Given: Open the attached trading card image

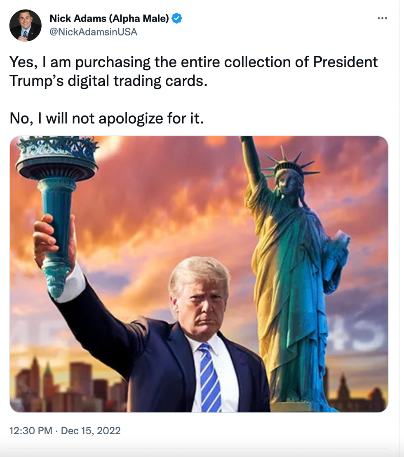Looking at the screenshot, I should pos(199,274).
